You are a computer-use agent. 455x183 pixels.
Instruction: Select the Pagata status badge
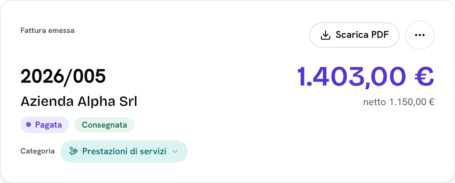click(x=45, y=125)
